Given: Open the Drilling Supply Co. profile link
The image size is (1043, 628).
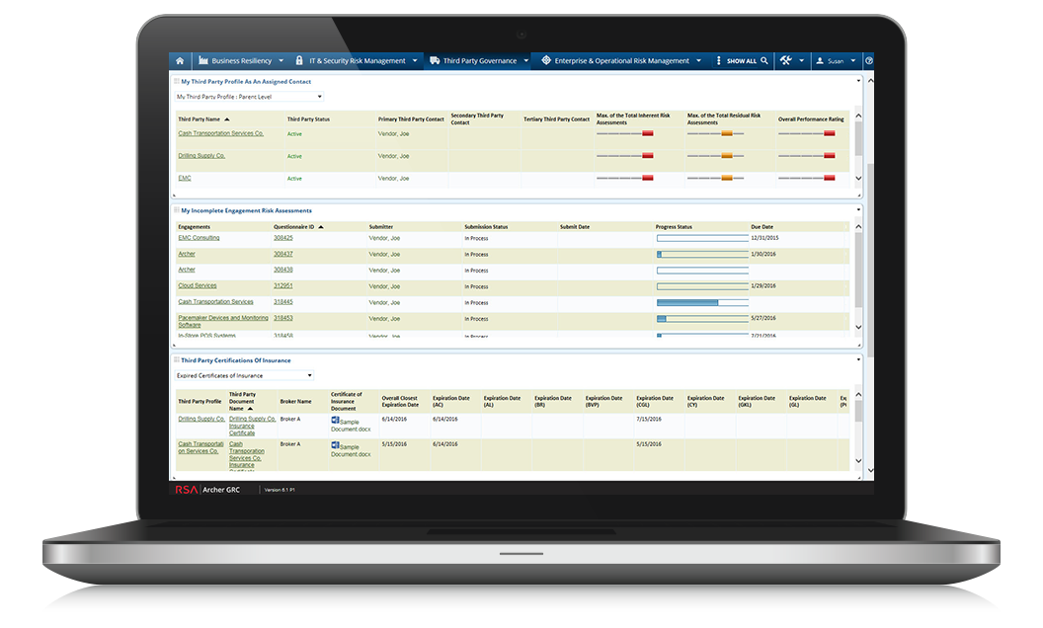Looking at the screenshot, I should [201, 156].
